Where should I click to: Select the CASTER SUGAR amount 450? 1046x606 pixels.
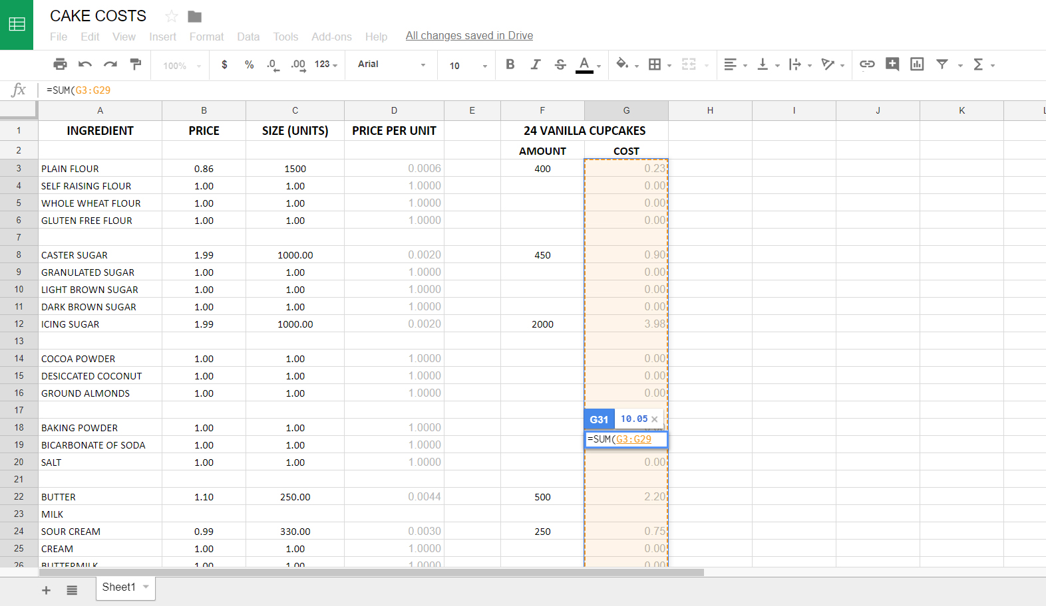point(542,255)
